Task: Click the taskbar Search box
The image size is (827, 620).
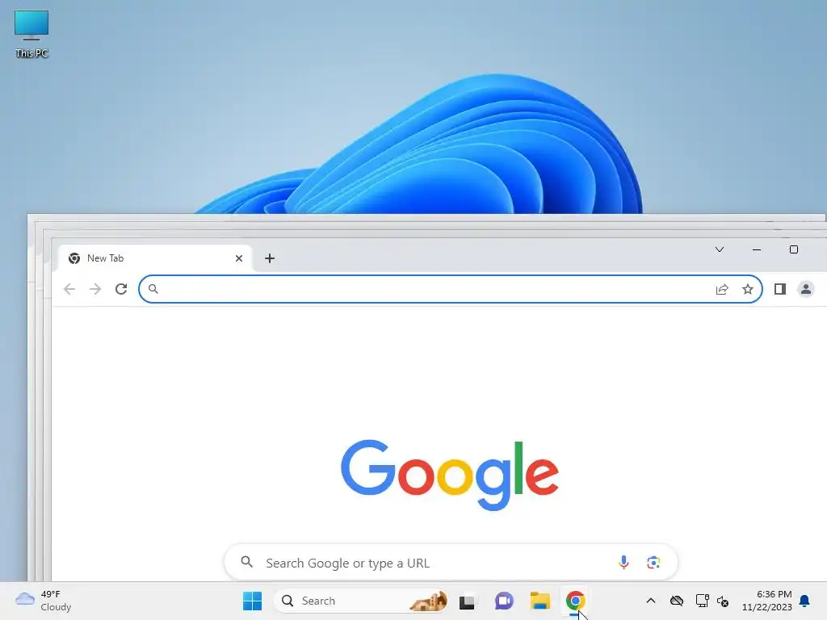Action: [x=362, y=601]
